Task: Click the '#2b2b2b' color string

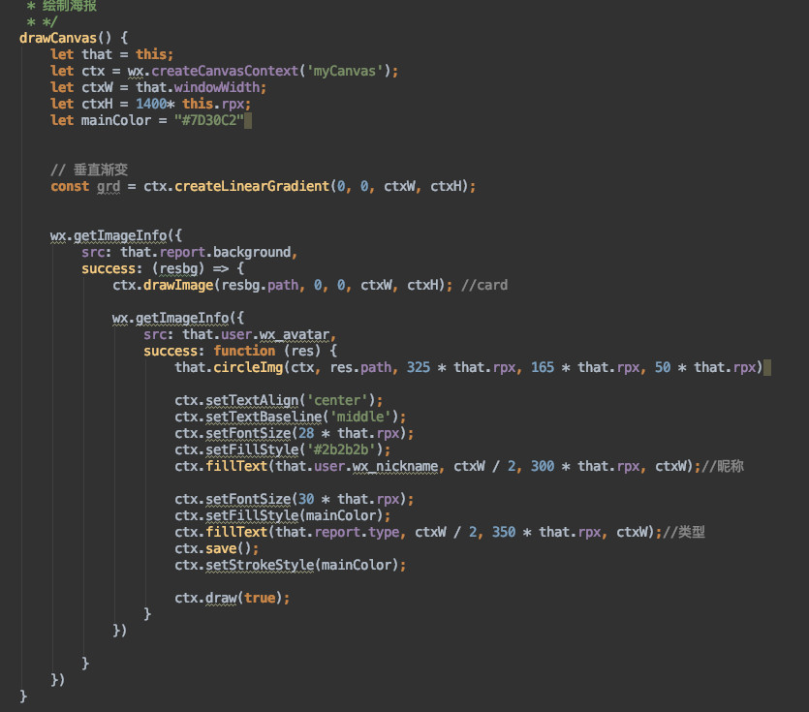Action: coord(341,449)
